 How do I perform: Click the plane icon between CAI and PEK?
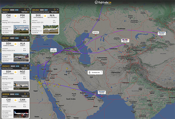(x=15, y=16)
